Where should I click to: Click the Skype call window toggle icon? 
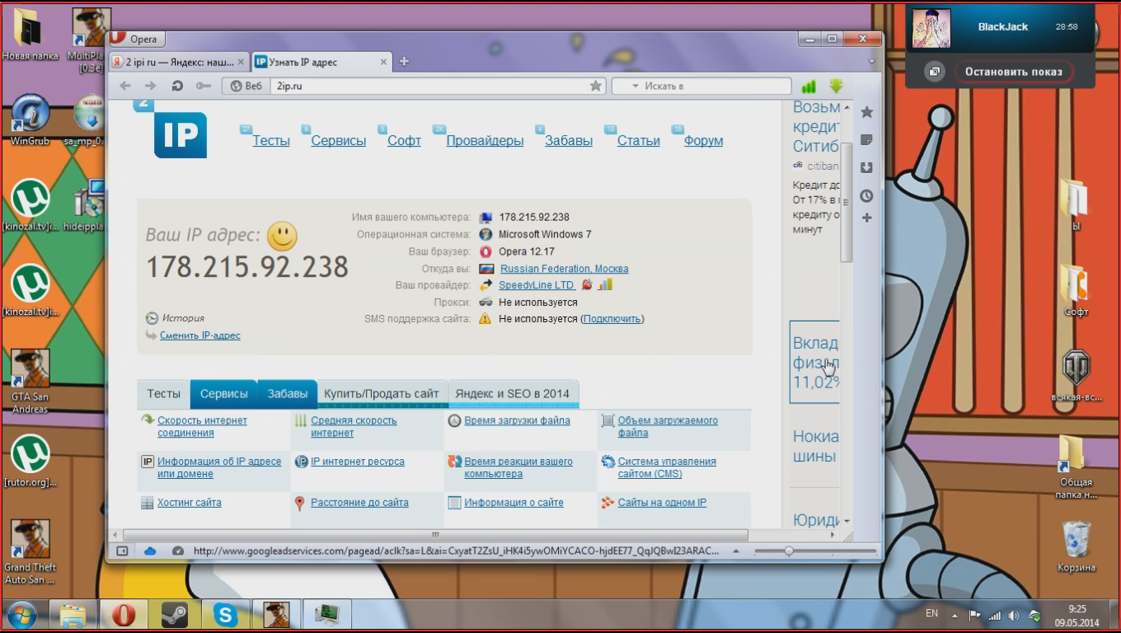(934, 72)
